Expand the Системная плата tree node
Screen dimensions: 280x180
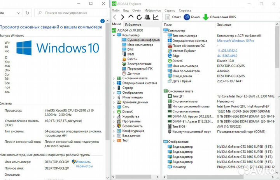[x=114, y=78]
